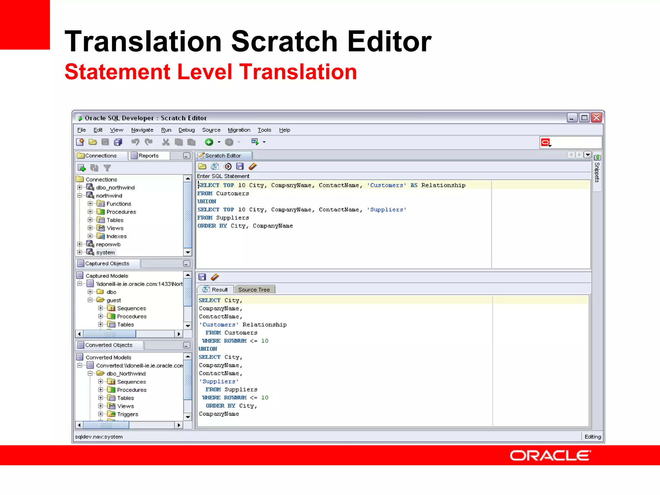The image size is (660, 495).
Task: Expand the dbo node in Captured Models
Action: 90,292
